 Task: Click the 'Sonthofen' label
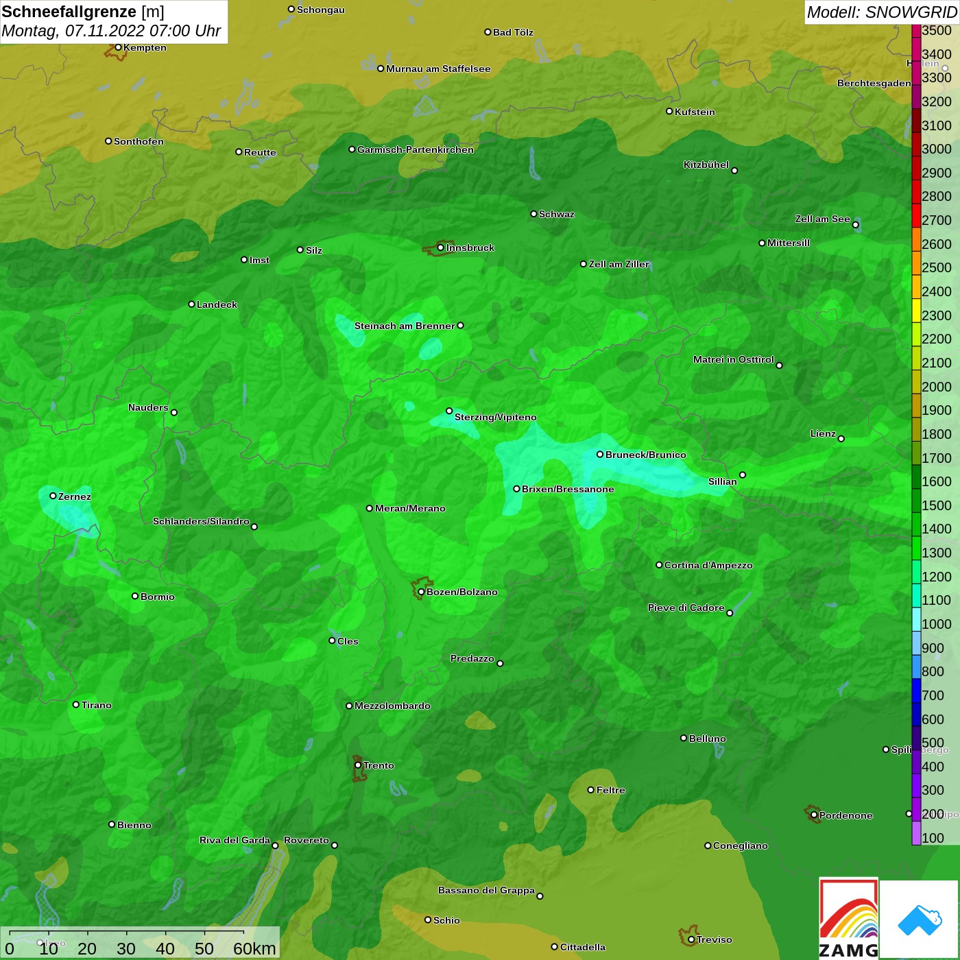(x=139, y=141)
